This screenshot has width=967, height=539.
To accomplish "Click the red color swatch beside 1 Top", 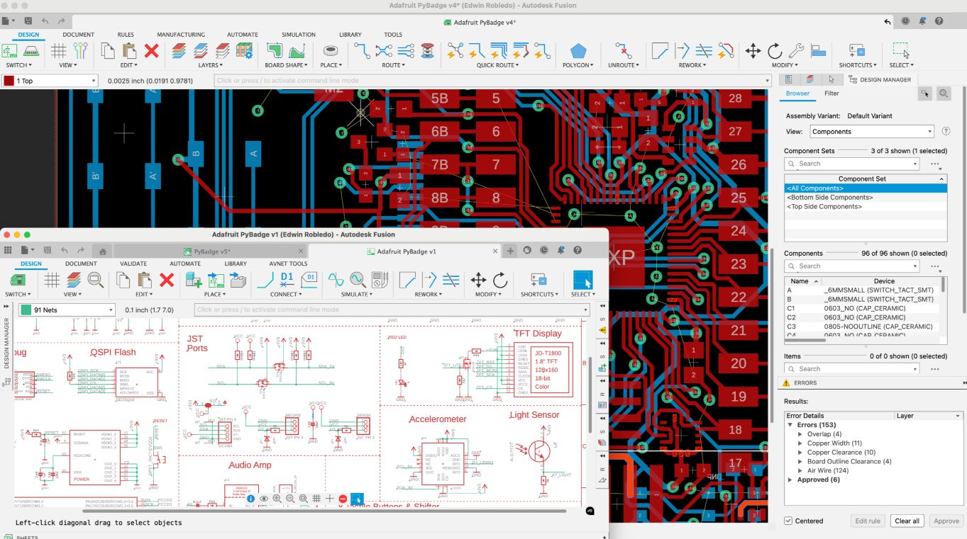I will [x=9, y=80].
